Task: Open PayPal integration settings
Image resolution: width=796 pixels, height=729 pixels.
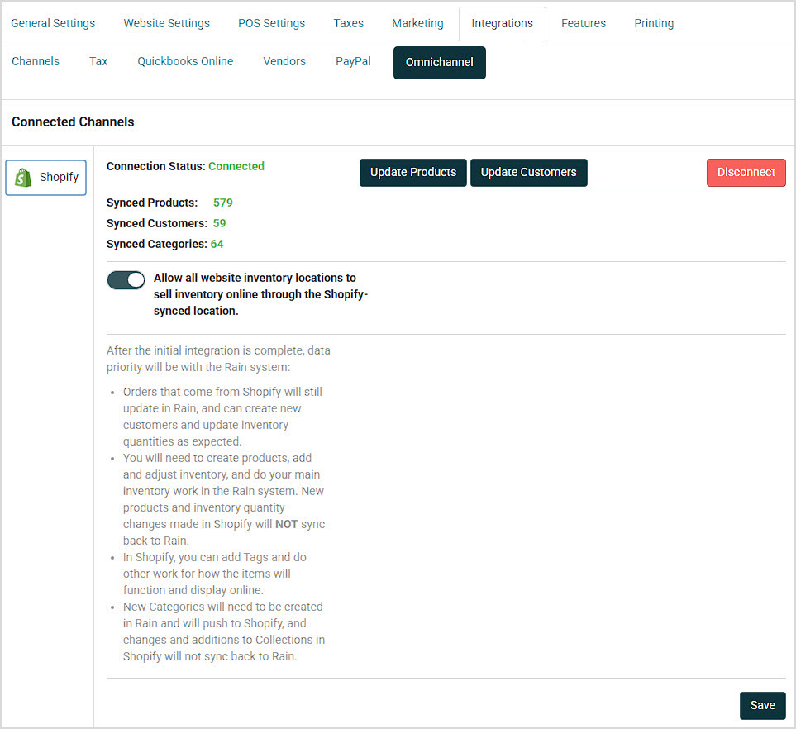Action: 353,61
